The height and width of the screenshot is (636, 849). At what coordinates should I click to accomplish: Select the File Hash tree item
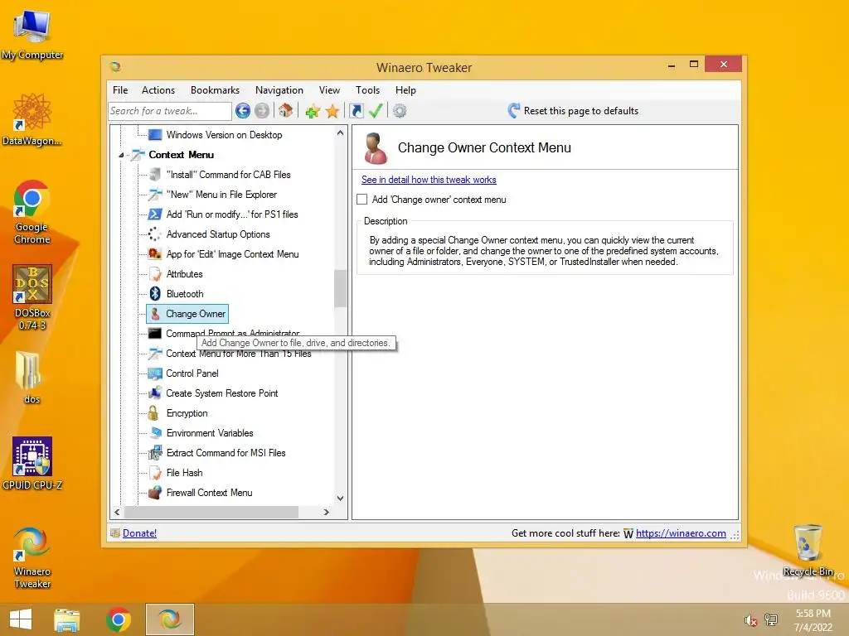[185, 473]
